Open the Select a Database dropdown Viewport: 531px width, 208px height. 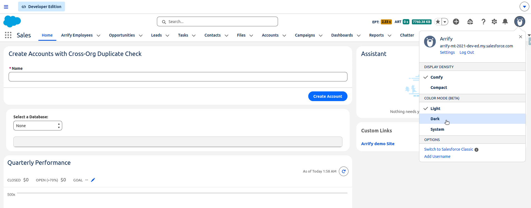pyautogui.click(x=38, y=126)
